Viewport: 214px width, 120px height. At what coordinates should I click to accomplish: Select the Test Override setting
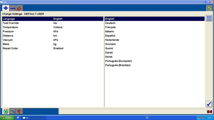53,23
